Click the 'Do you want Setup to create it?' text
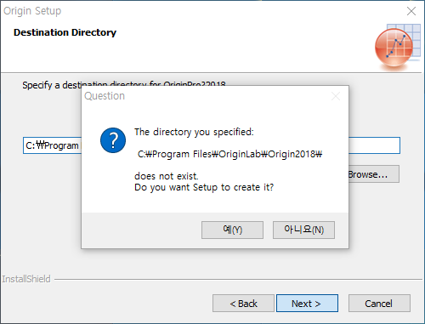The width and height of the screenshot is (425, 324). coord(204,187)
